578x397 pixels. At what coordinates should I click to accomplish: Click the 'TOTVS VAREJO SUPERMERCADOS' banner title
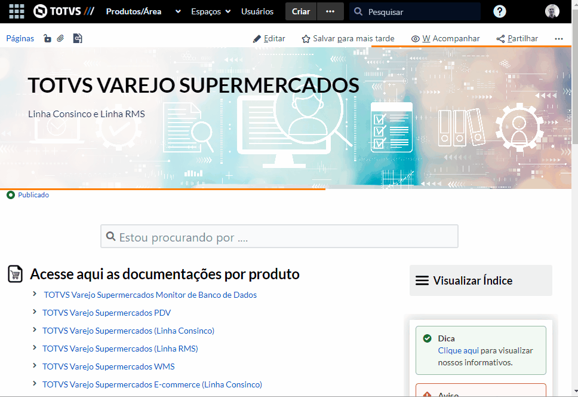click(193, 85)
